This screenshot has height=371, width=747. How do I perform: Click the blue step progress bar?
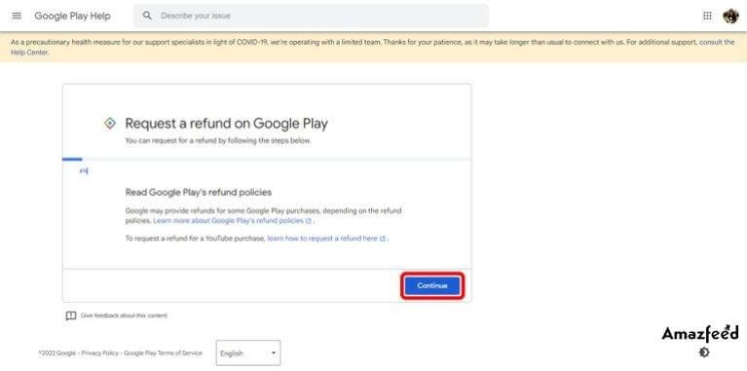tap(72, 159)
